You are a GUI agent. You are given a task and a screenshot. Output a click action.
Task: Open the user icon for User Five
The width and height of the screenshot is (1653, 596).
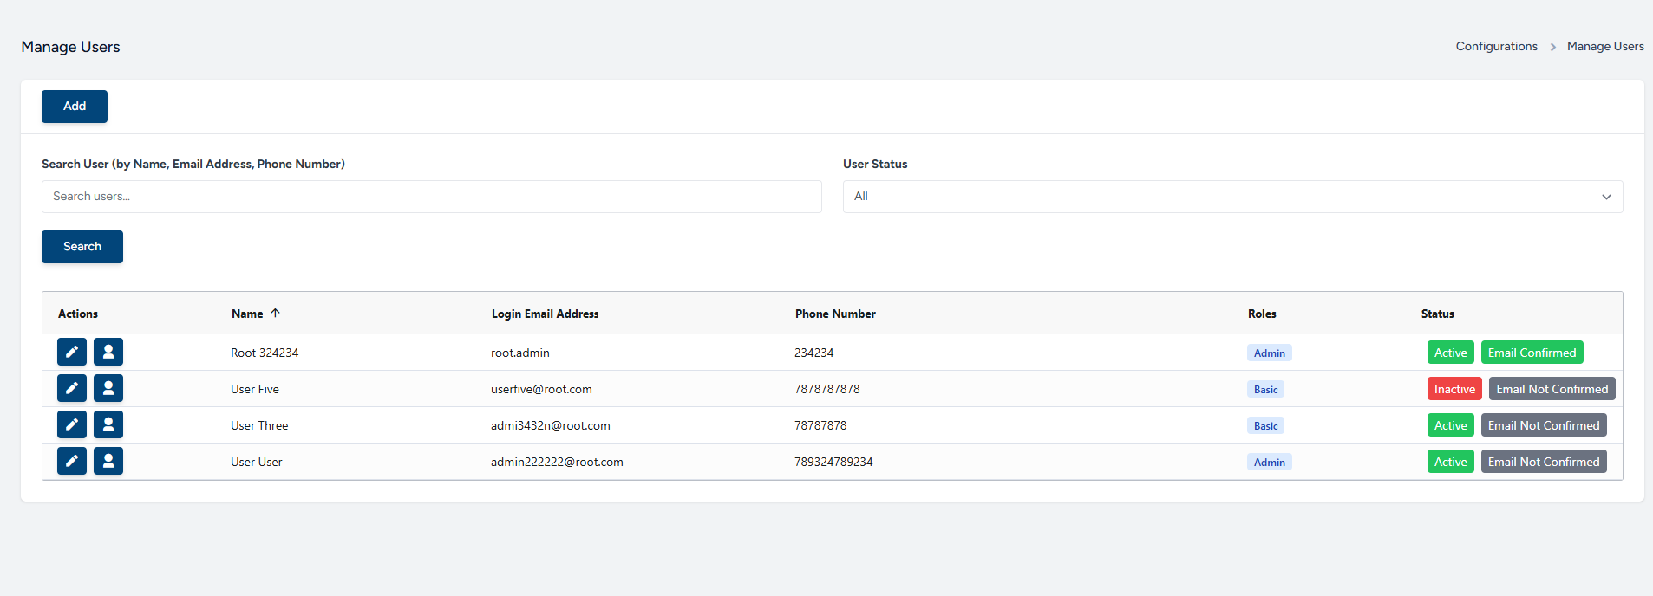pyautogui.click(x=108, y=388)
